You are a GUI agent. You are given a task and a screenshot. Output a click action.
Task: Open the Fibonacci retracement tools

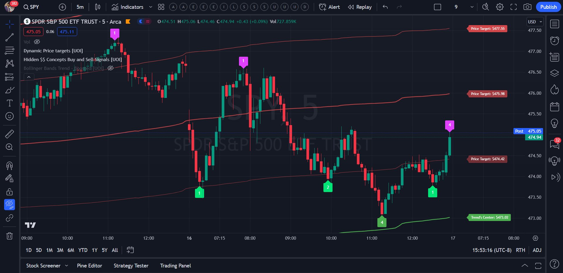pos(9,51)
